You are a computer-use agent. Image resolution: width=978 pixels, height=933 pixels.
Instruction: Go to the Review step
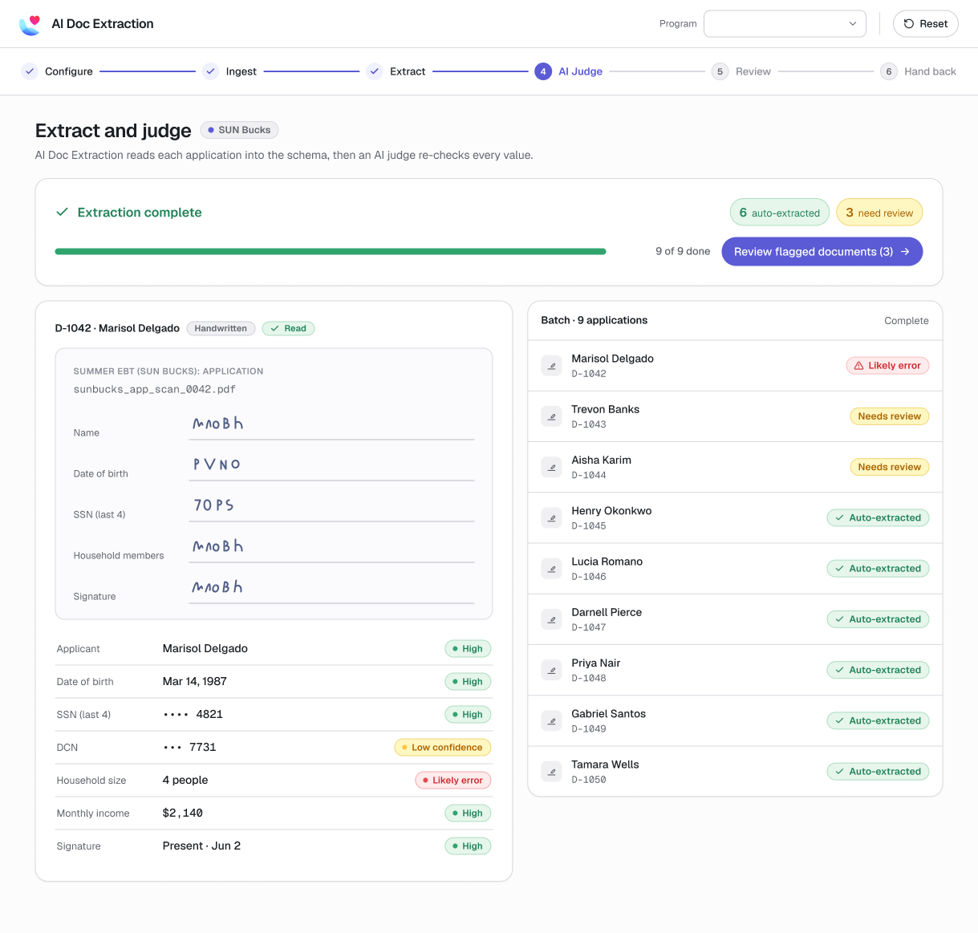coord(741,71)
